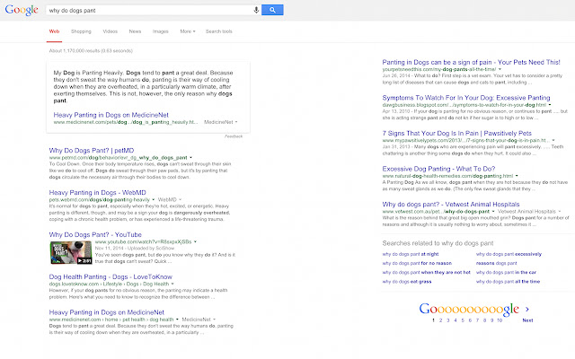Activate voice search microphone icon

(x=256, y=10)
